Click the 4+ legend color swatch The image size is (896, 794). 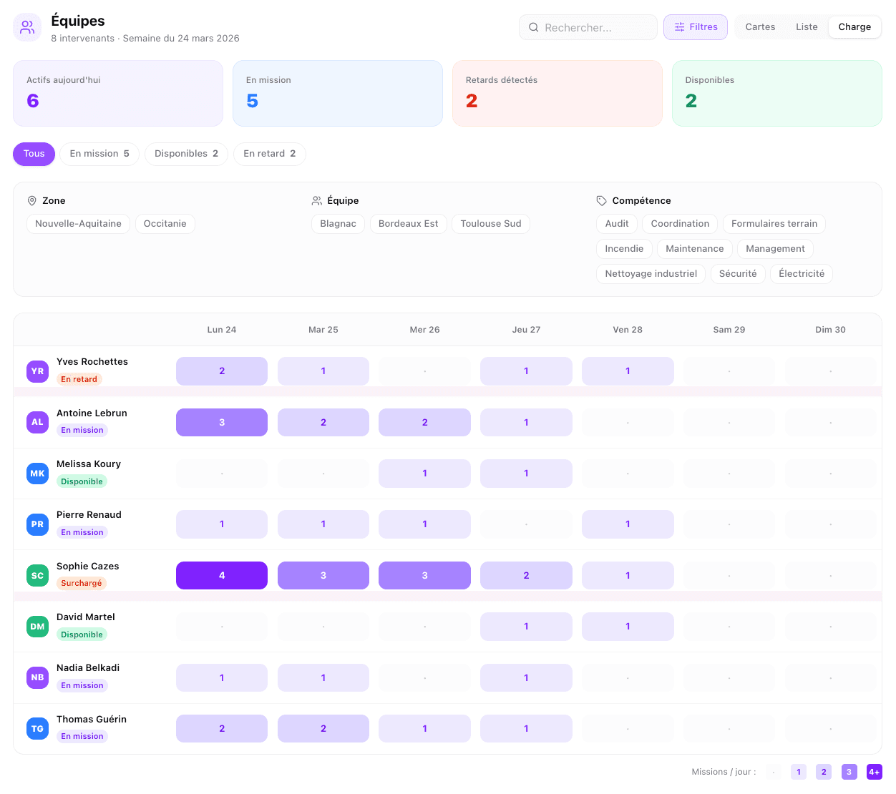tap(874, 772)
